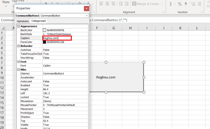Decrease the cell indent
210x129 pixels.
click(x=121, y=4)
